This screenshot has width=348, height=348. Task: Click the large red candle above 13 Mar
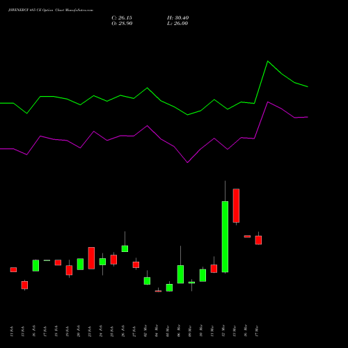pyautogui.click(x=236, y=205)
